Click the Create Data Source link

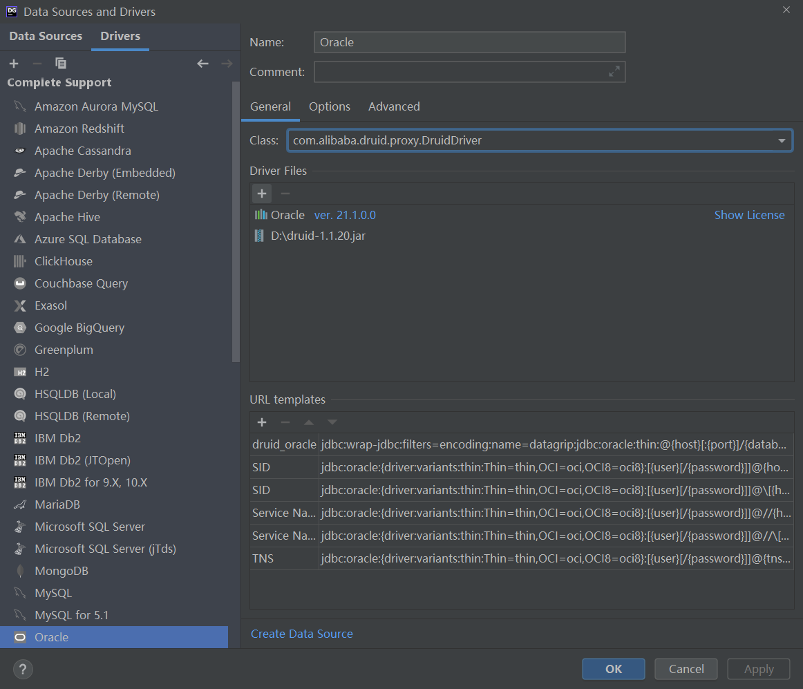(302, 634)
